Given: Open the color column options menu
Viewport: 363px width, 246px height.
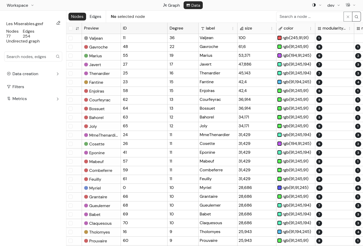Looking at the screenshot, I should tap(311, 29).
